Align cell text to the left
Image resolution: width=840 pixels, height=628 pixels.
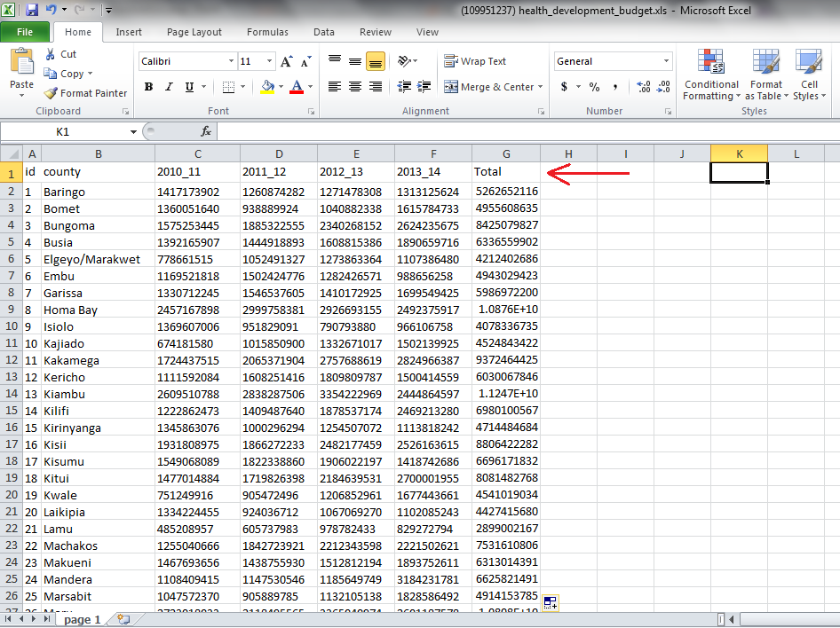click(335, 87)
